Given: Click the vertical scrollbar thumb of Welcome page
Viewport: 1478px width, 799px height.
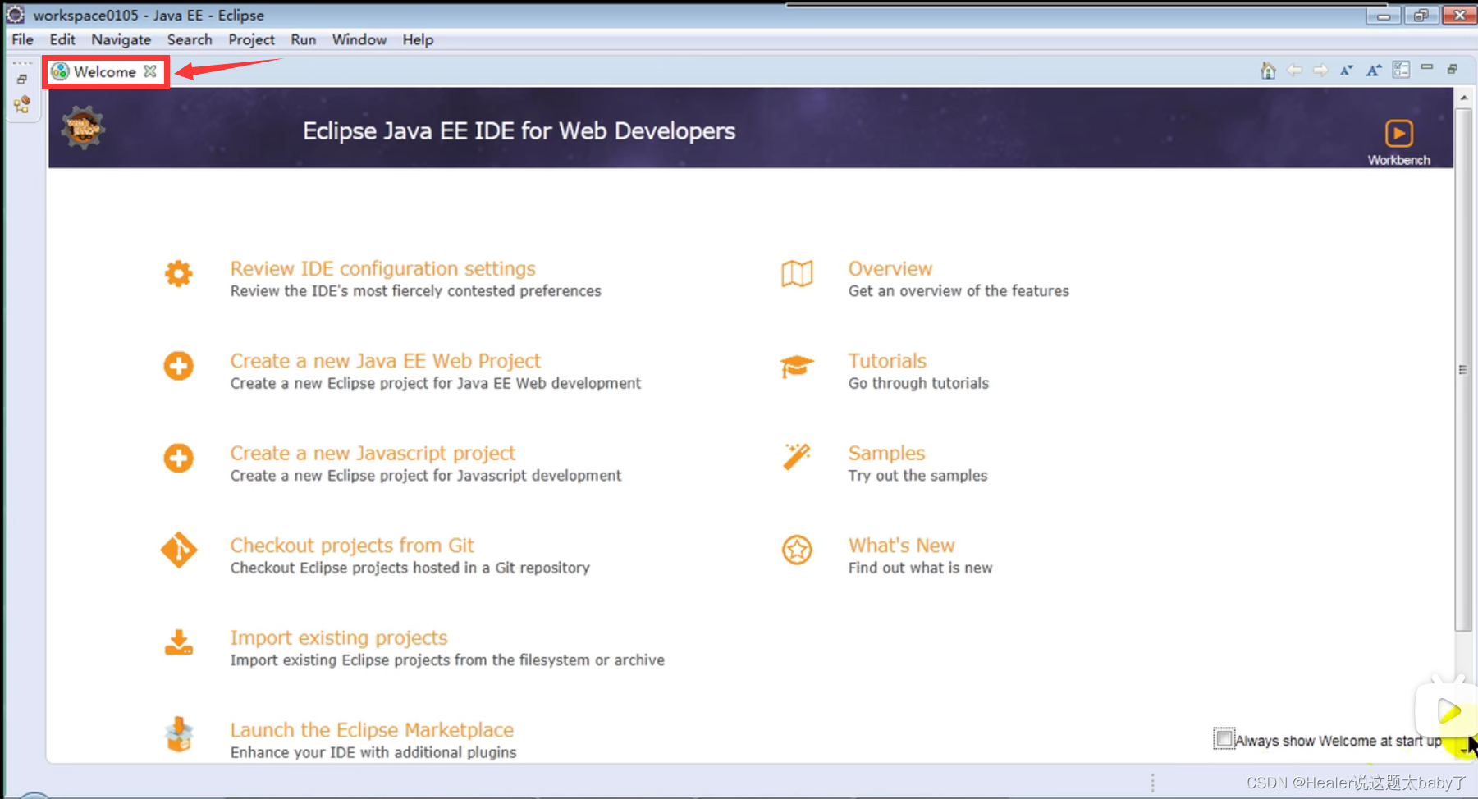Looking at the screenshot, I should (x=1463, y=369).
